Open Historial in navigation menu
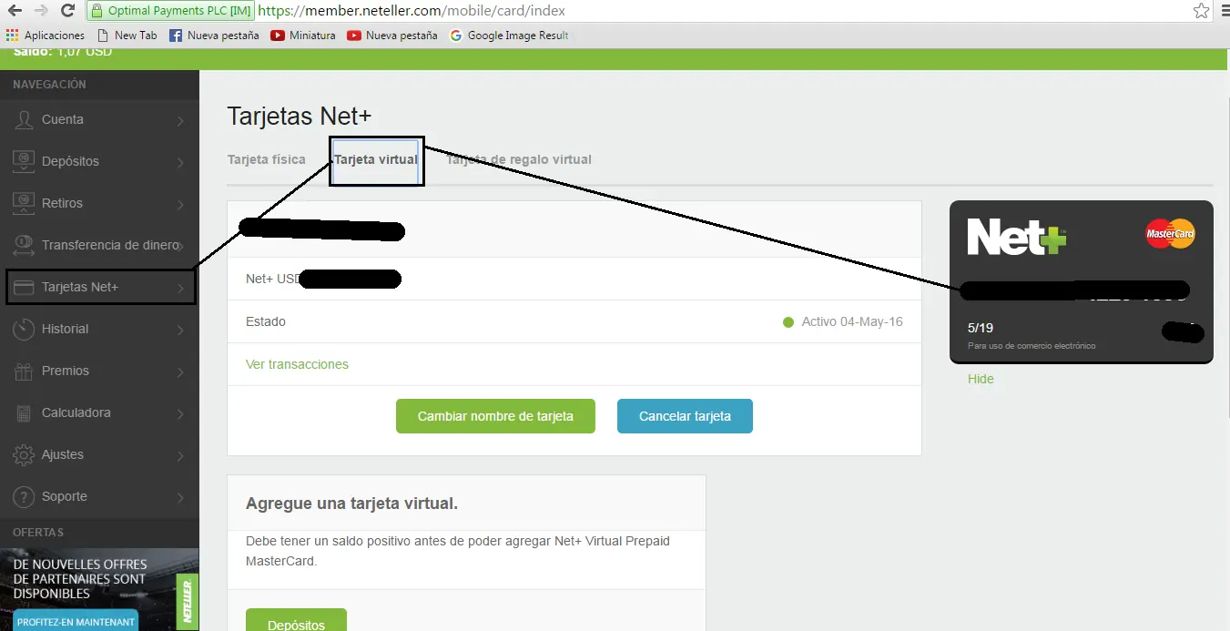The image size is (1230, 631). [99, 329]
